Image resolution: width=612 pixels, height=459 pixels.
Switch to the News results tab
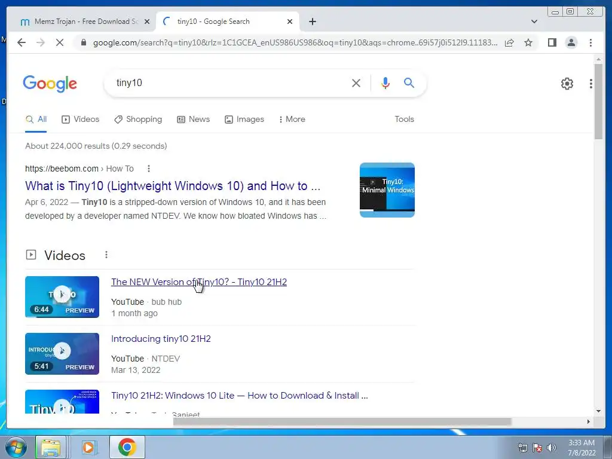193,120
